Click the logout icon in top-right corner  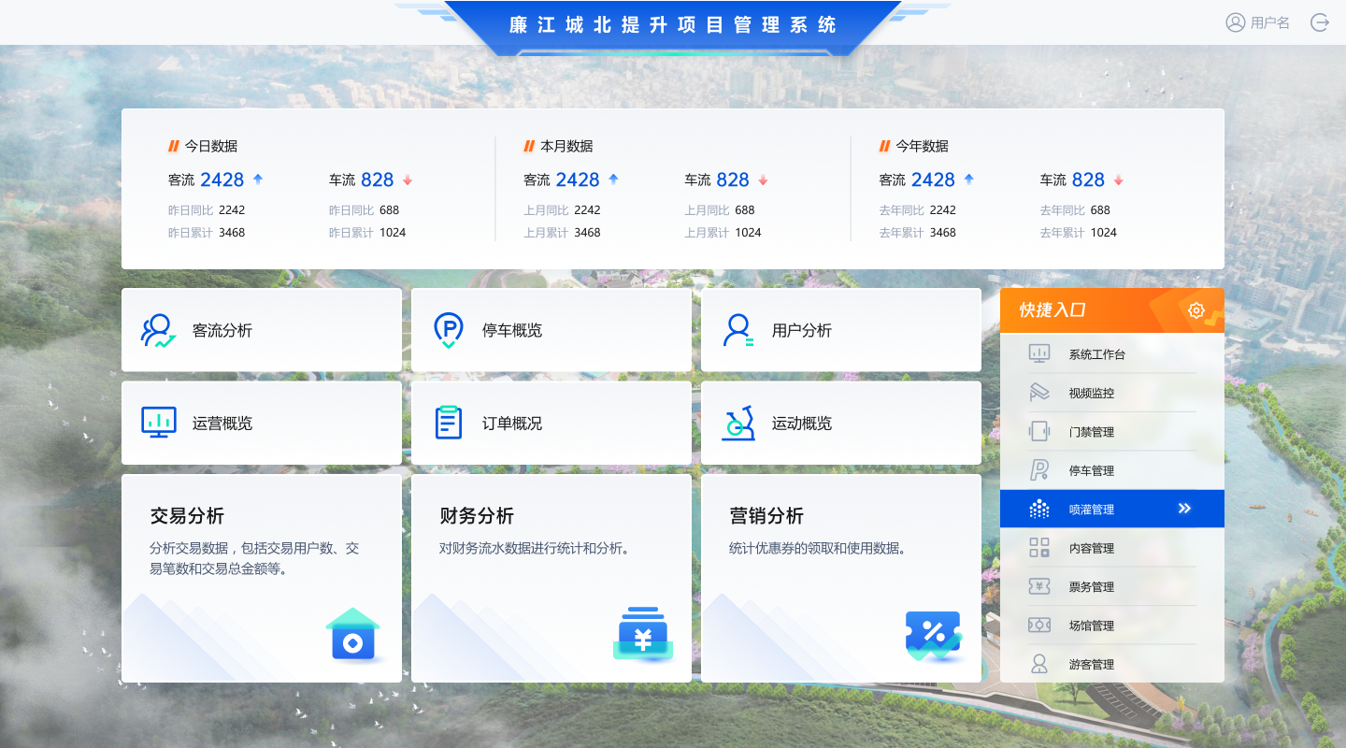tap(1320, 22)
